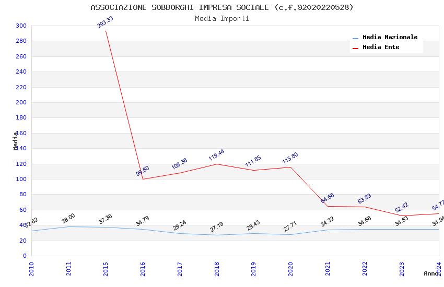Screen dimensions: 444x287
Task: Click the 108.38 data label
Action: tap(179, 164)
